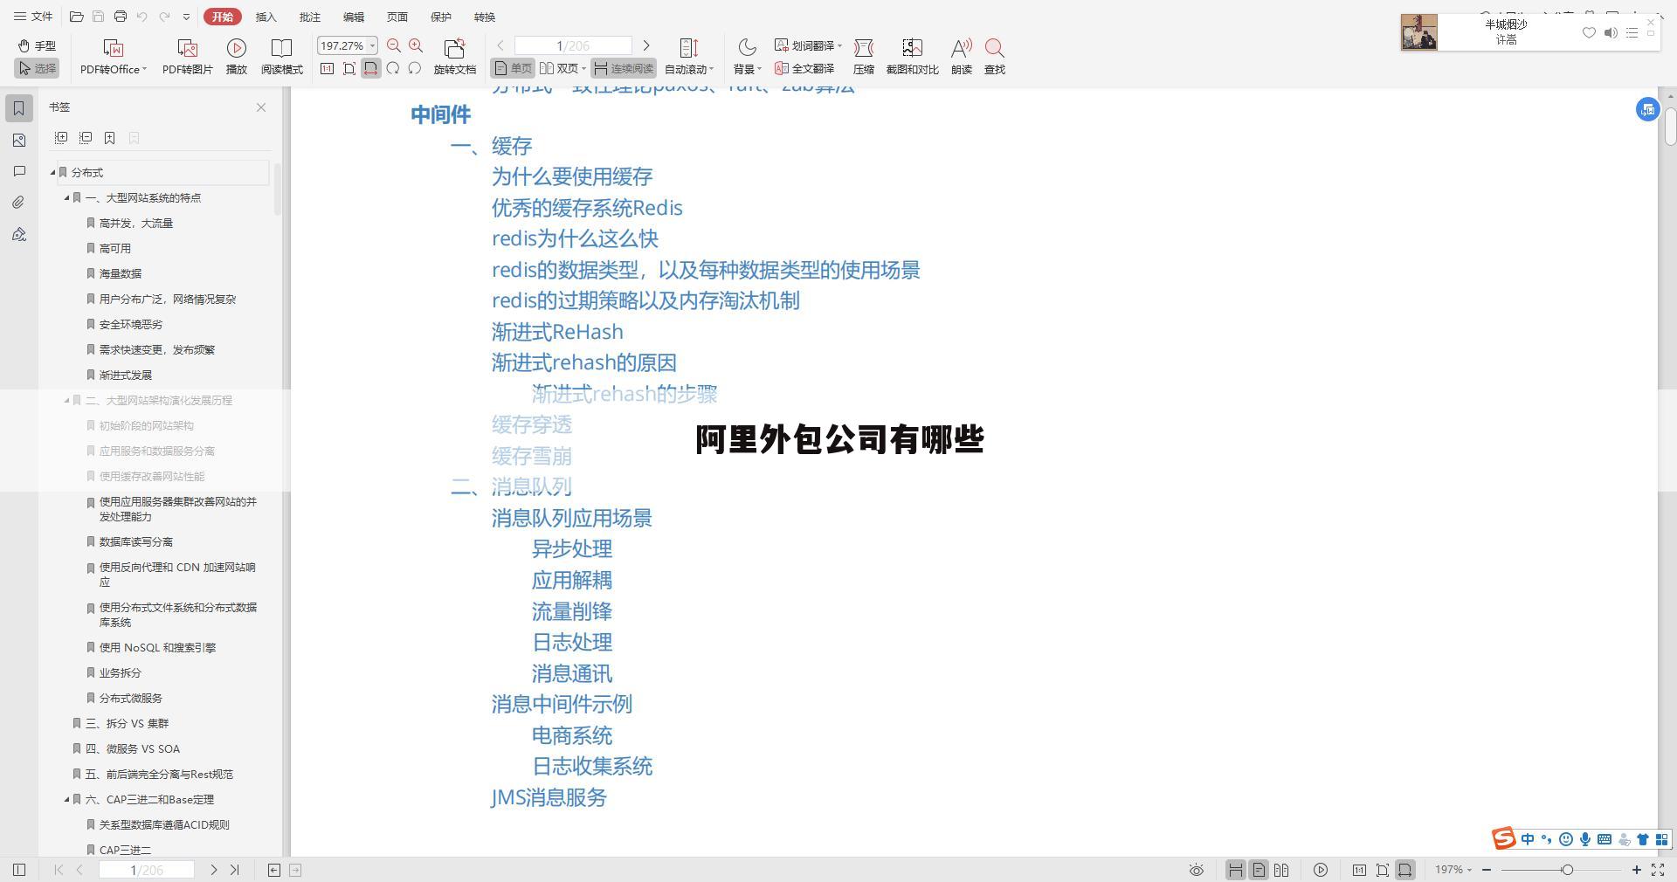Open the attachments panel in sidebar

pyautogui.click(x=19, y=203)
